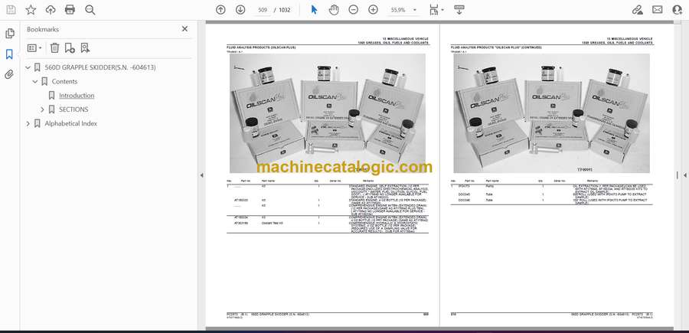Send the file by email

pyautogui.click(x=658, y=10)
